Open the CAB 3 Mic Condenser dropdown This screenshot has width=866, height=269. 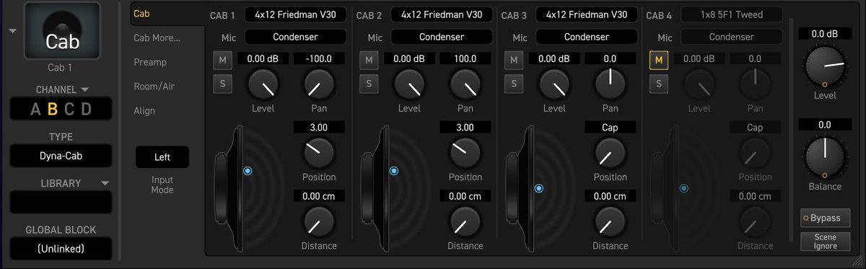[587, 37]
